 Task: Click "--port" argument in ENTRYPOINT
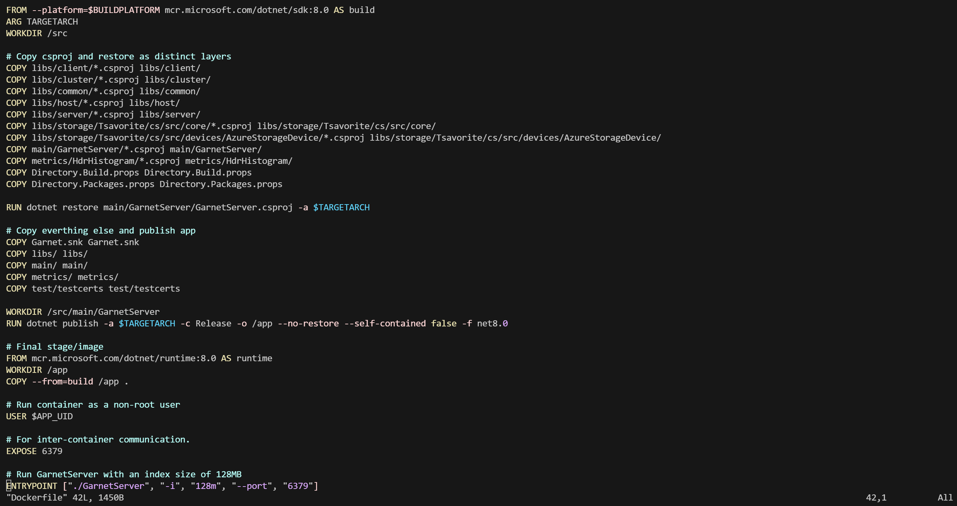coord(252,486)
